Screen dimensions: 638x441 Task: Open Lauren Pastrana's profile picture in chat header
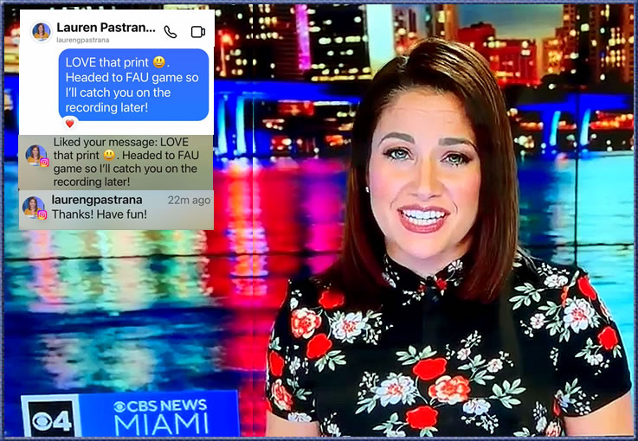coord(42,31)
